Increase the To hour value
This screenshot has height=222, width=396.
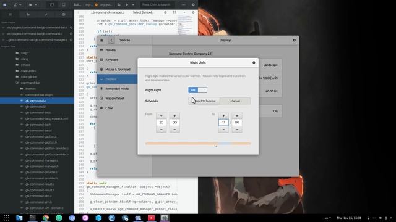point(223,115)
